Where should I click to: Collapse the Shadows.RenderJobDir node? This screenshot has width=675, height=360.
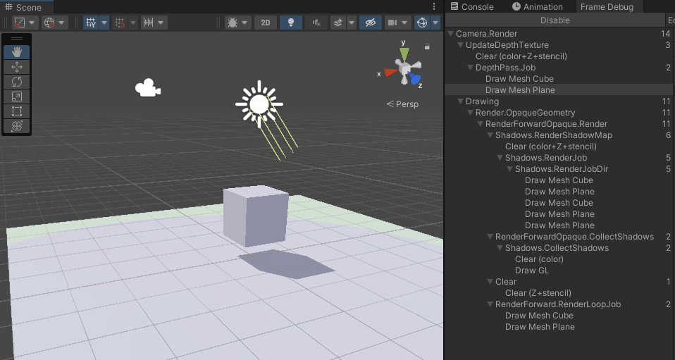click(509, 169)
